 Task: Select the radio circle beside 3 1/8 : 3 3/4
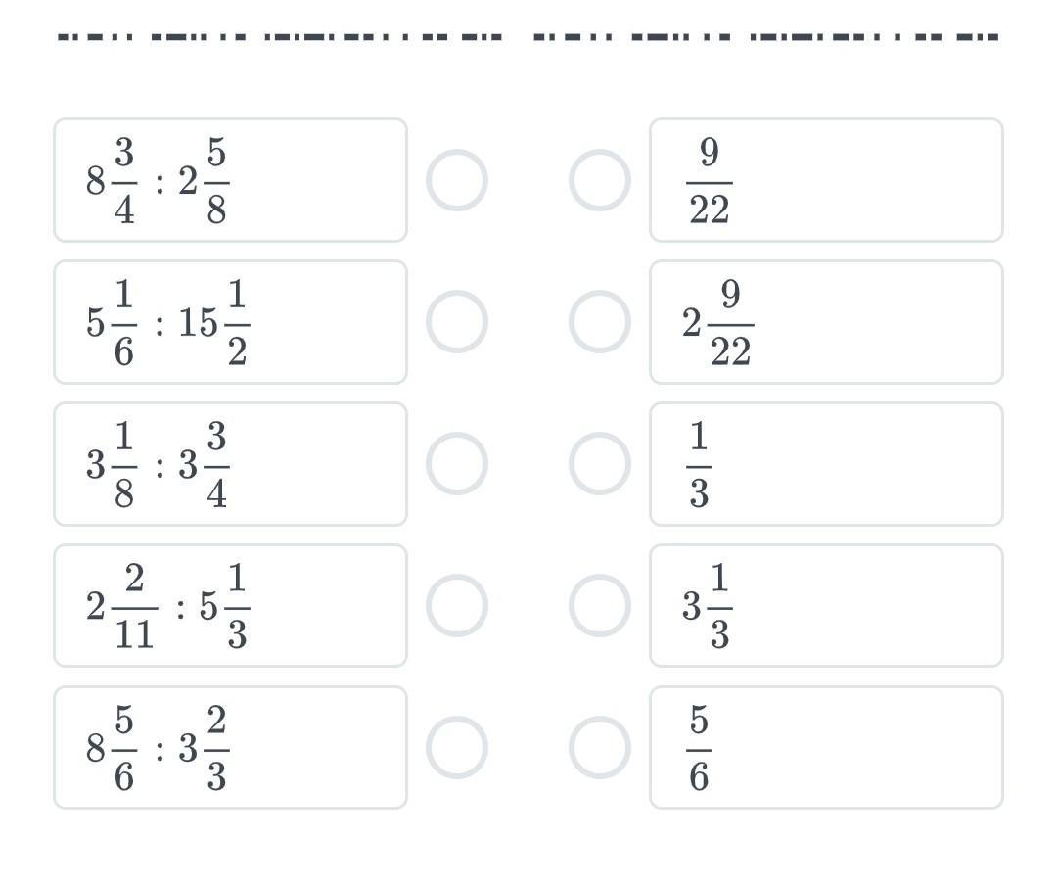[456, 464]
